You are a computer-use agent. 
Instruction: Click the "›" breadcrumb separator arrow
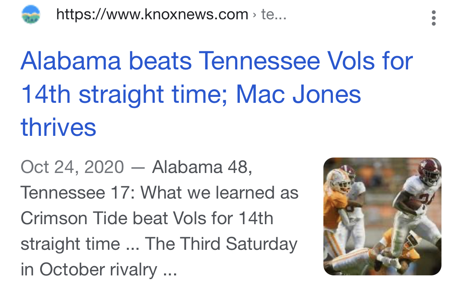(x=254, y=15)
